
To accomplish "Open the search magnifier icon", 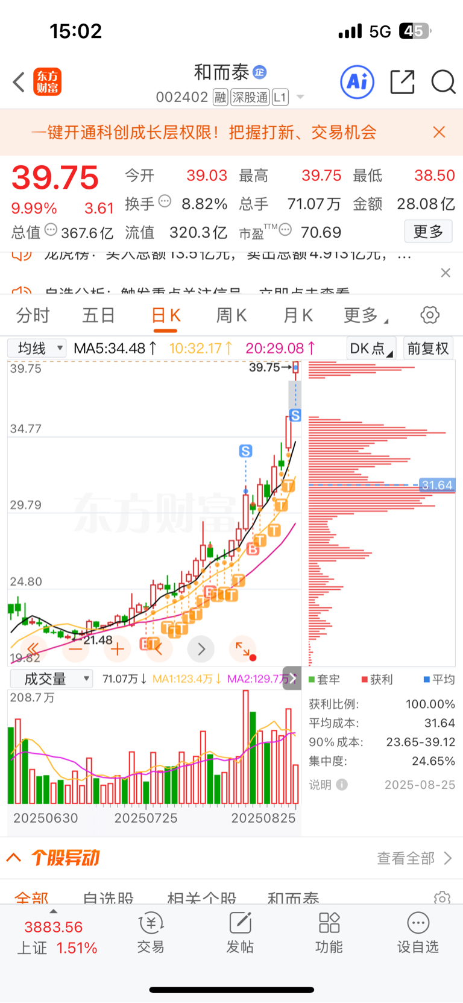I will point(443,82).
